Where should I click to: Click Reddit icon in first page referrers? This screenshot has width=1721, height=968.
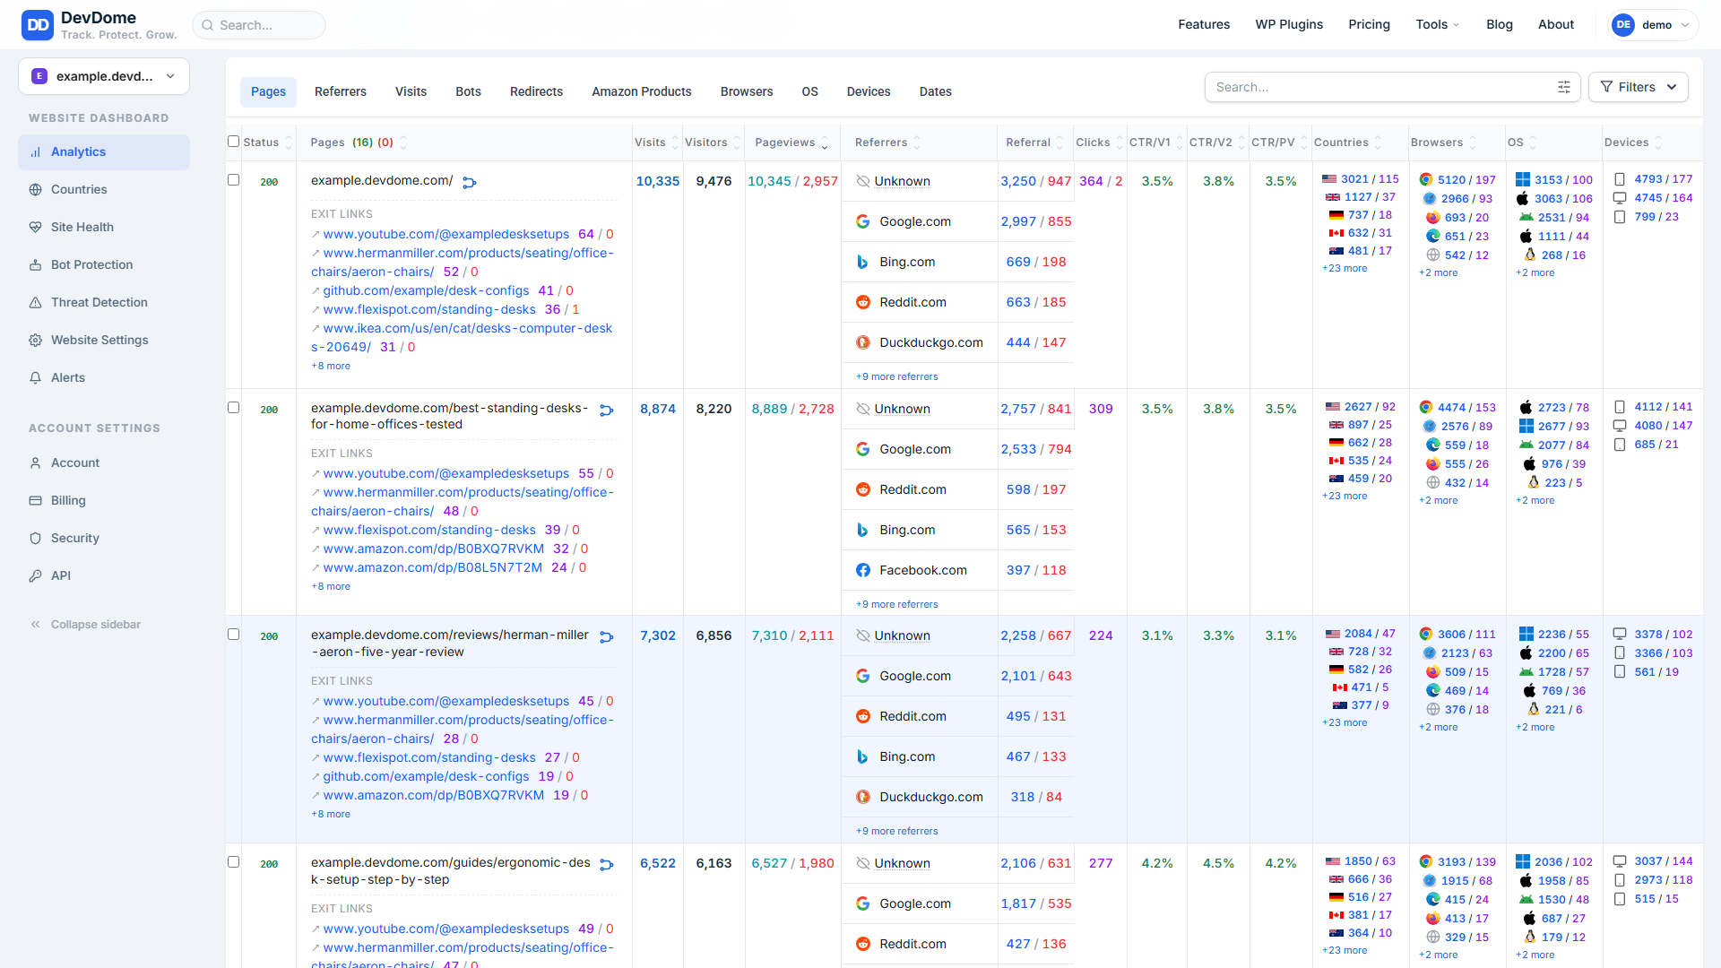pos(863,302)
